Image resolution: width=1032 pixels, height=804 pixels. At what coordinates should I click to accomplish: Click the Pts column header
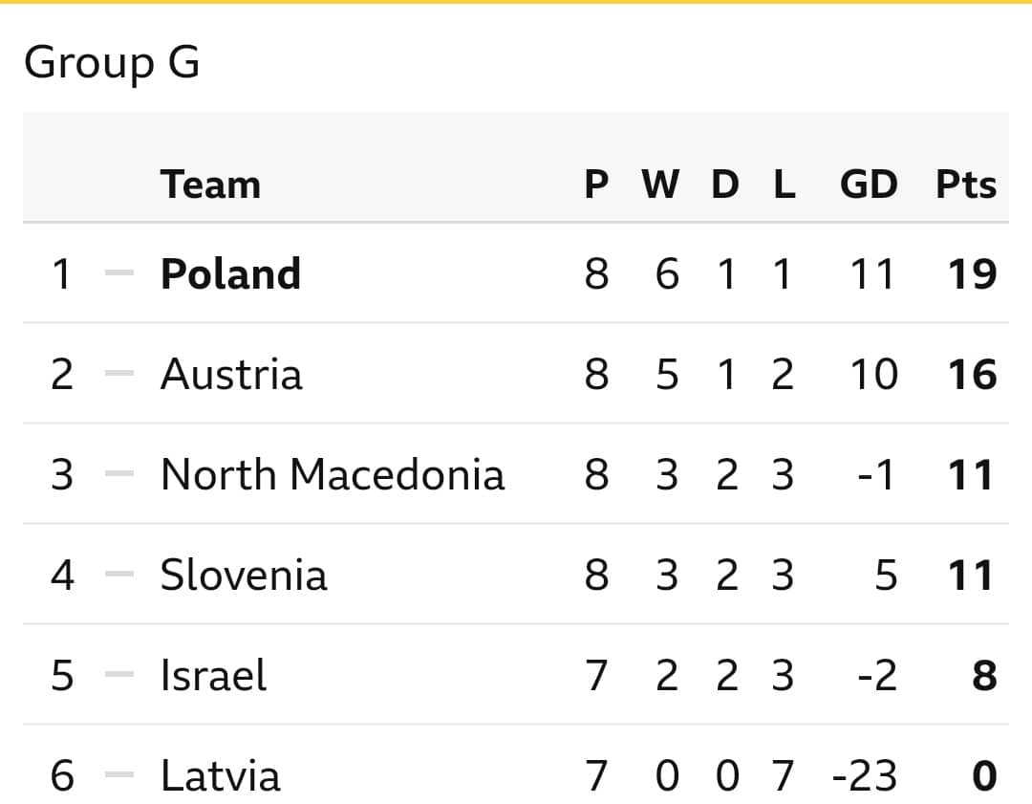coord(966,184)
